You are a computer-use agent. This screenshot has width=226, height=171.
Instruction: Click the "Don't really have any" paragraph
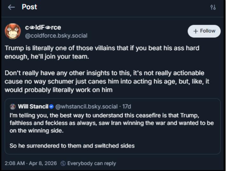[104, 81]
